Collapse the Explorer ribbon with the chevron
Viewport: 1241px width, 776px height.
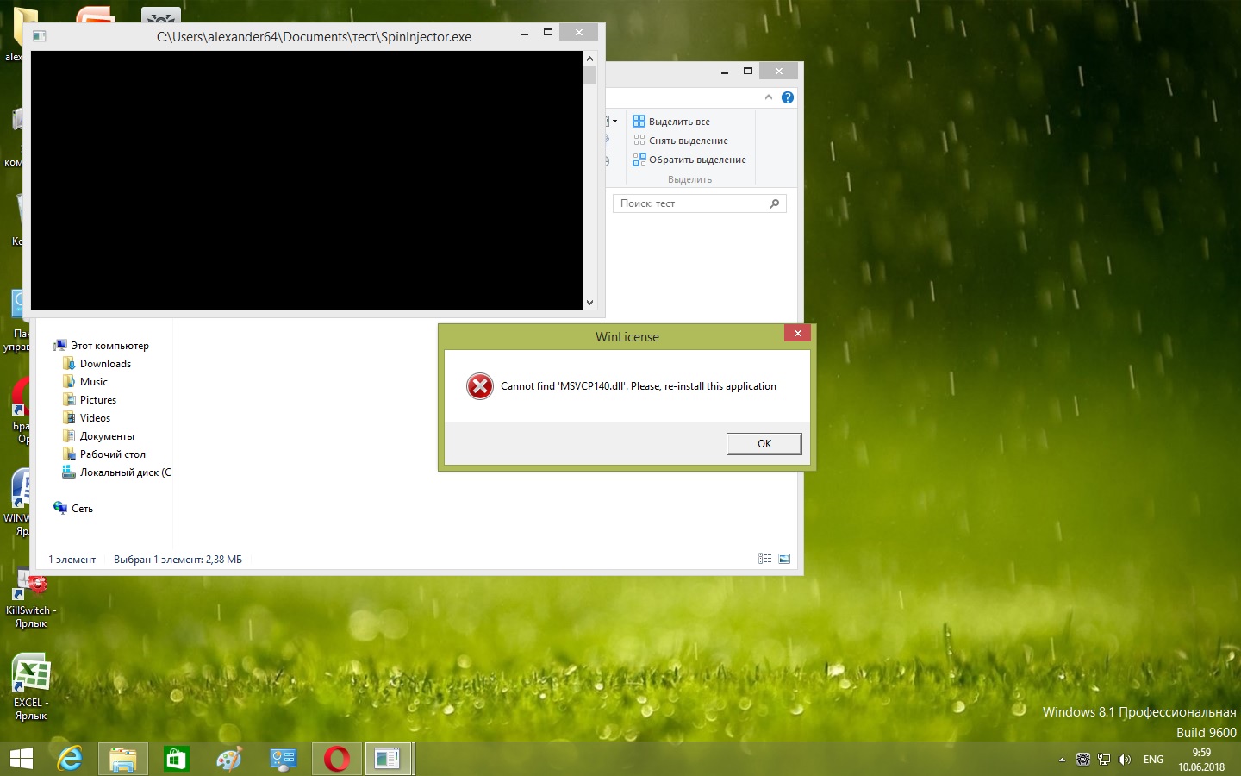(769, 97)
